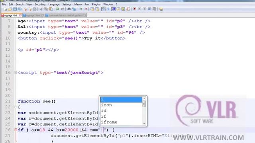Click the last icon on the toolbar
The height and width of the screenshot is (143, 255).
161,9
